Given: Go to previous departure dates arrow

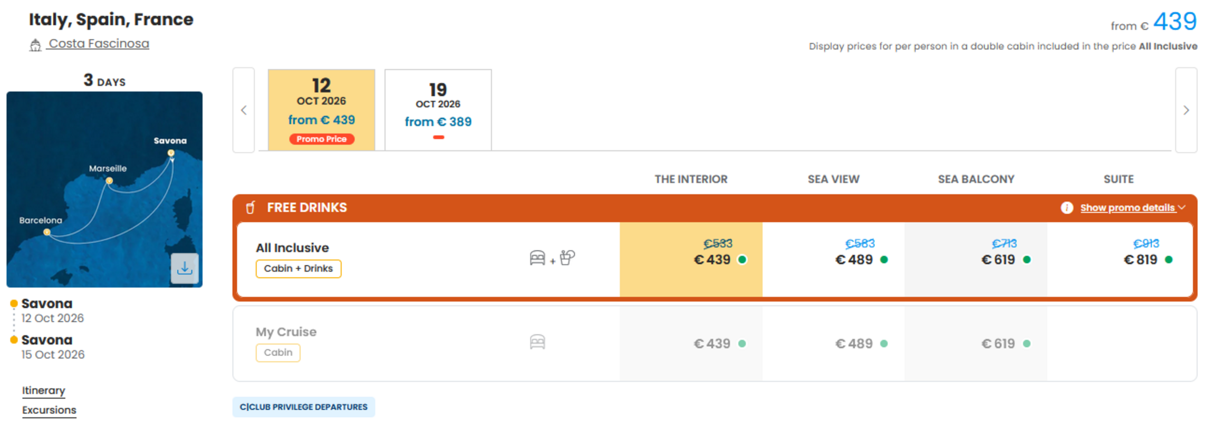Looking at the screenshot, I should pos(244,110).
